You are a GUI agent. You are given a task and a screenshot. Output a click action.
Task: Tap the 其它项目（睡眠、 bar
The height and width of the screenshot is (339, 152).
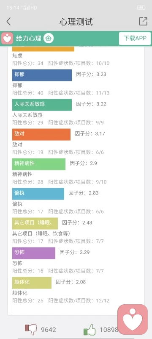point(35,223)
